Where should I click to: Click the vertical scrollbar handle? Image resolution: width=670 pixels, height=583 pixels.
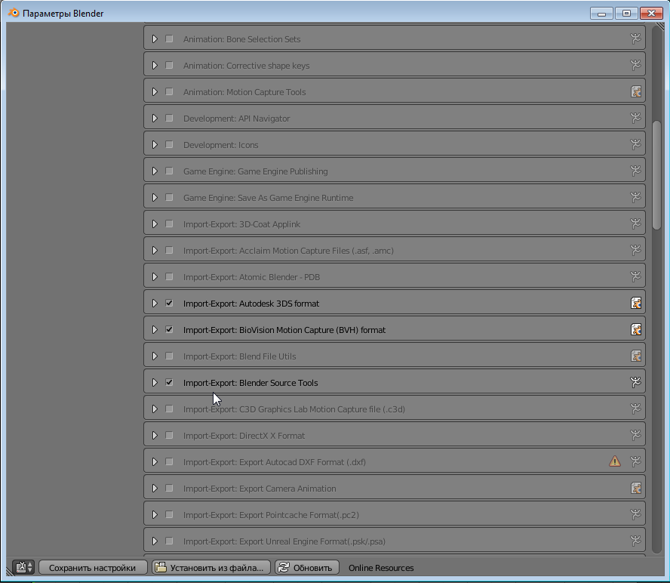(x=656, y=175)
